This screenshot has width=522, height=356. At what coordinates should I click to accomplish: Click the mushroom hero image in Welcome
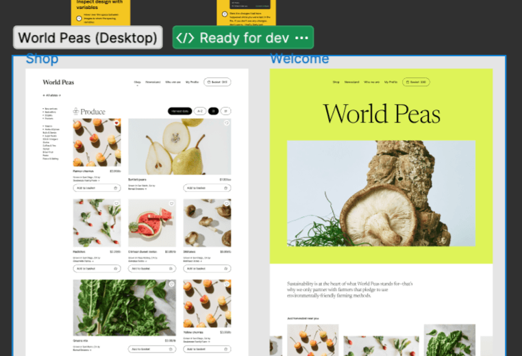tap(380, 193)
